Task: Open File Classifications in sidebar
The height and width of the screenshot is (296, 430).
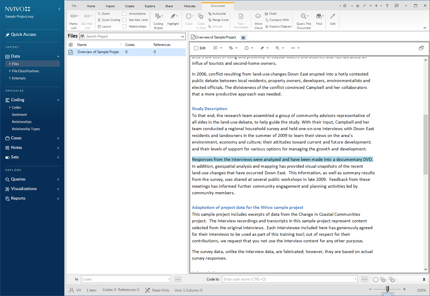Action: coord(25,71)
